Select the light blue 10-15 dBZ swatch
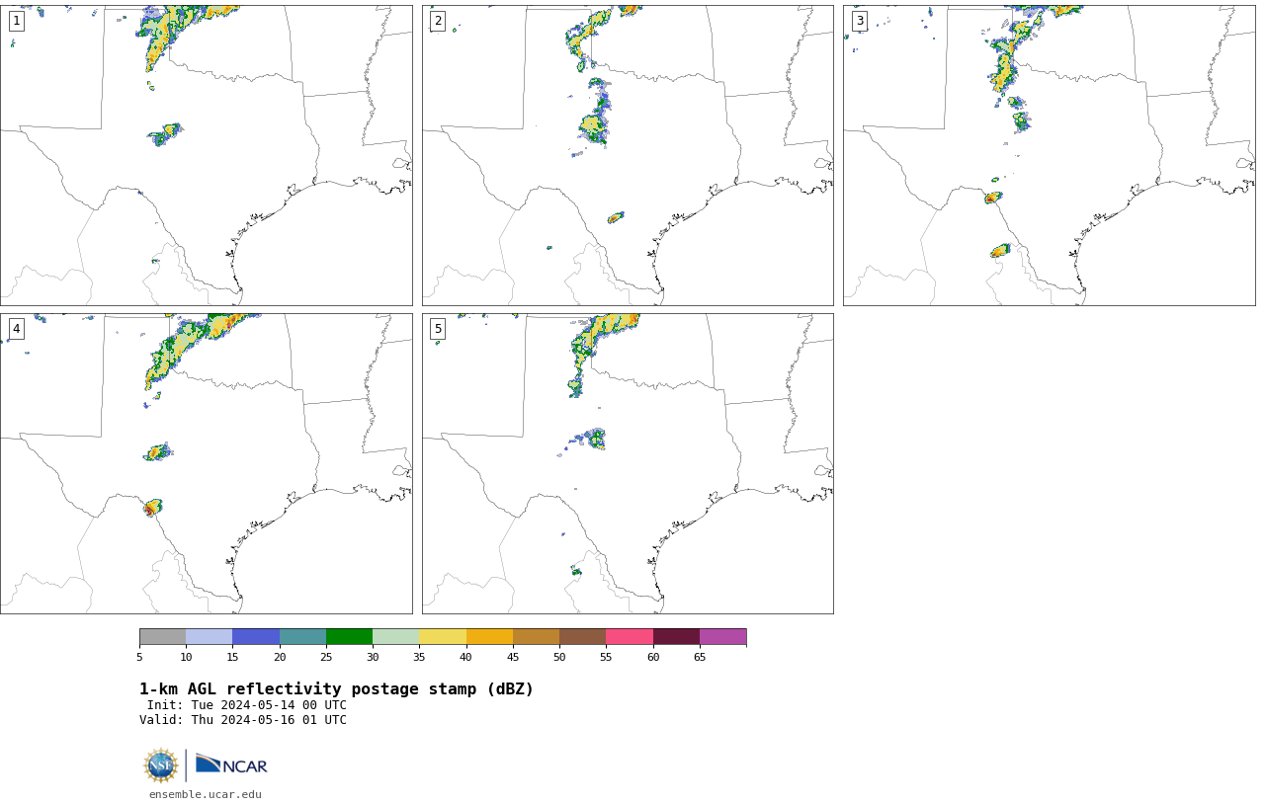 [210, 636]
